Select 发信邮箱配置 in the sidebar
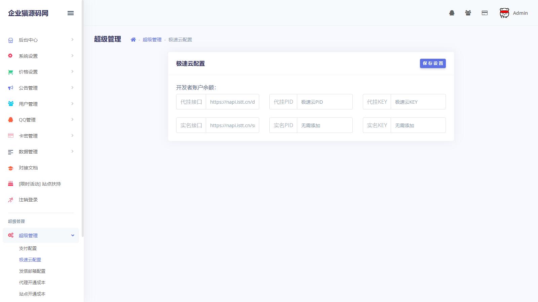 coord(32,271)
